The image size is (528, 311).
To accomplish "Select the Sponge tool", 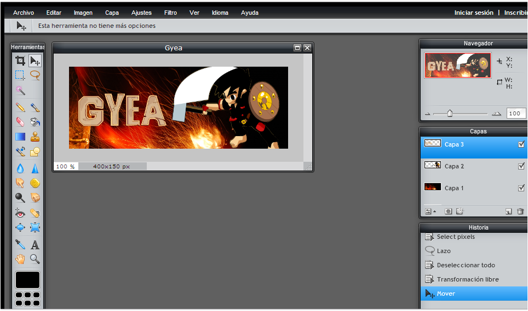I will (x=35, y=183).
